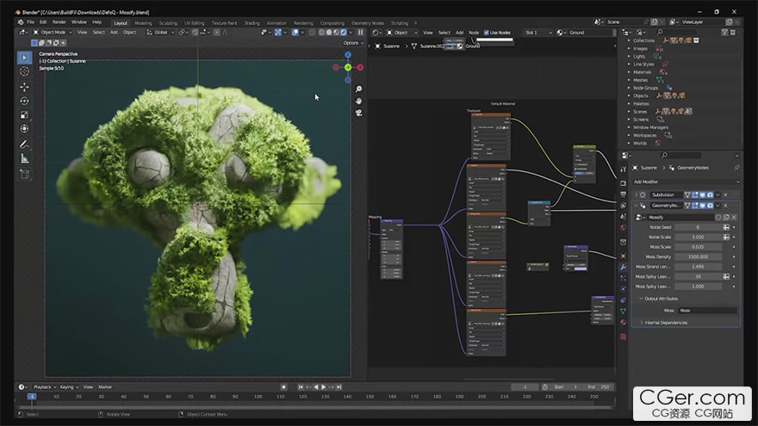The height and width of the screenshot is (426, 758).
Task: Play the timeline animation forward
Action: (x=324, y=387)
